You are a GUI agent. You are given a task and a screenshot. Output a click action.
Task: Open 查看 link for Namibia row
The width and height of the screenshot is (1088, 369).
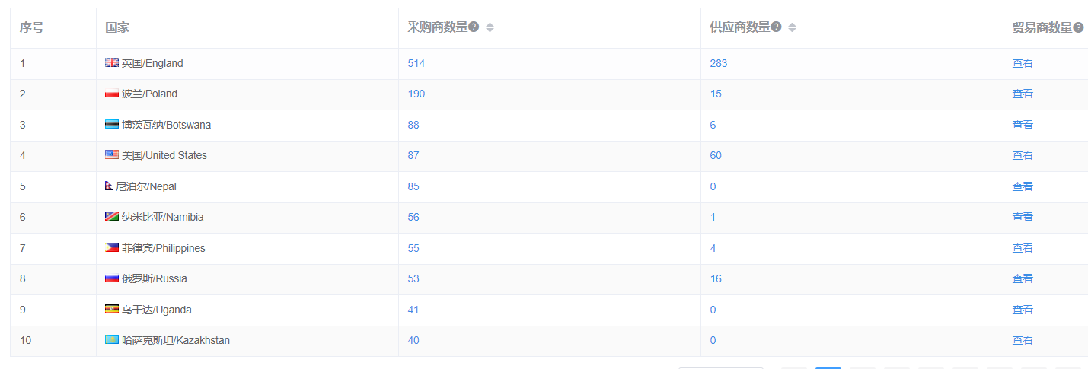(x=1023, y=217)
